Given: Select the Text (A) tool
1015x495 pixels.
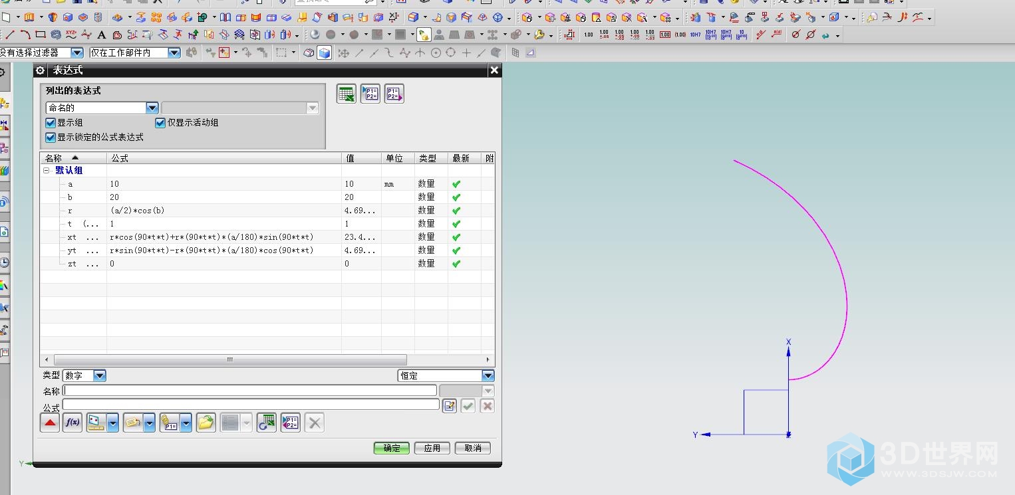Looking at the screenshot, I should 101,35.
